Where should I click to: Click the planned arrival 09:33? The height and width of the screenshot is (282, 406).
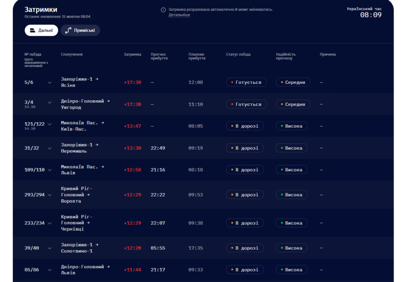196,270
